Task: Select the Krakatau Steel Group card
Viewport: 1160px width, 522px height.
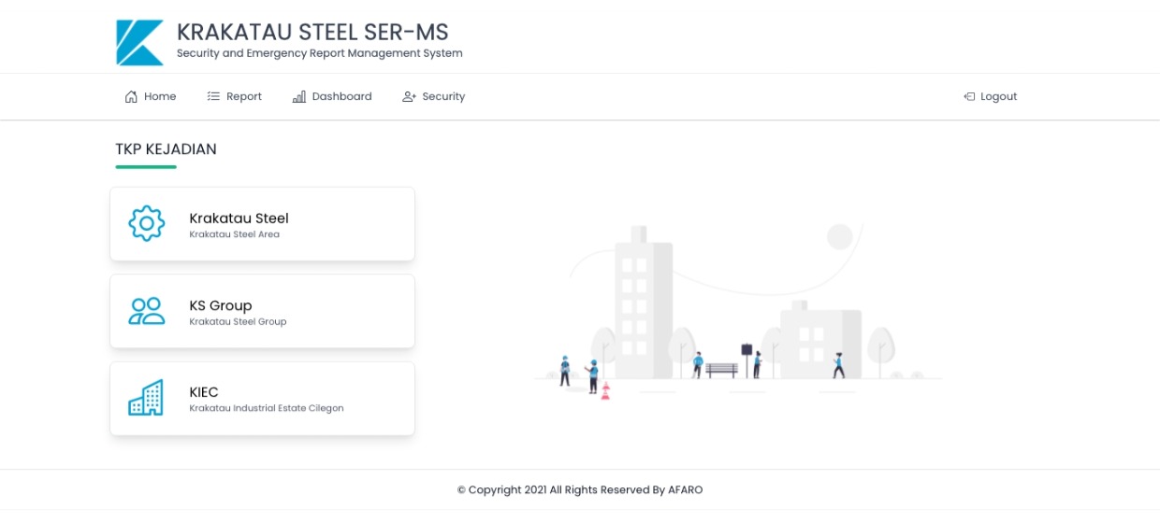Action: tap(262, 311)
